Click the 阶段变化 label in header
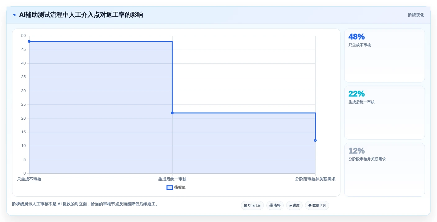 pos(416,15)
